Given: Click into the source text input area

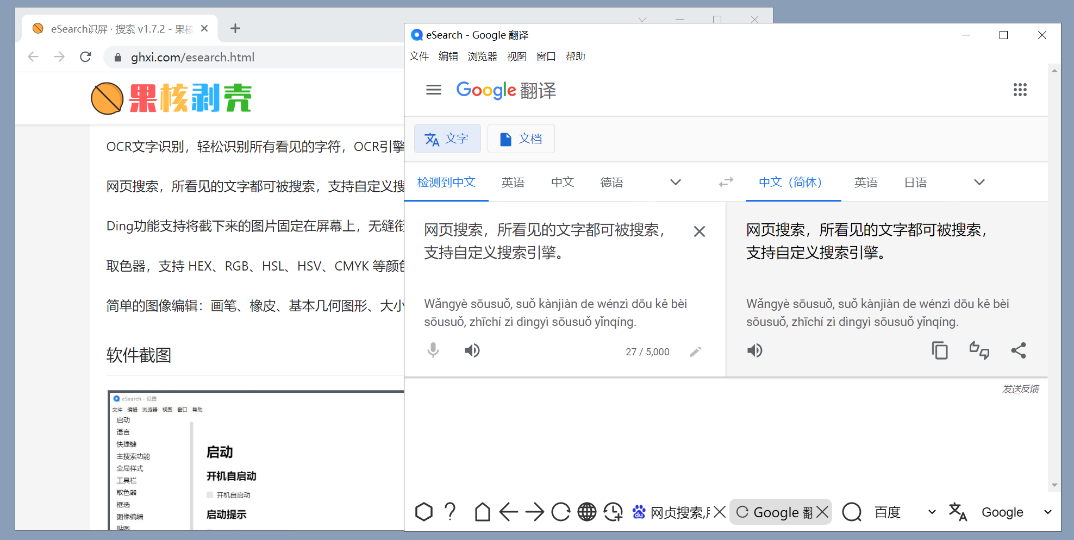Looking at the screenshot, I should pos(545,241).
